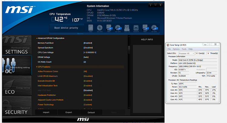
Task: Change the DRAM Voltage Auto value
Action: click(86, 57)
